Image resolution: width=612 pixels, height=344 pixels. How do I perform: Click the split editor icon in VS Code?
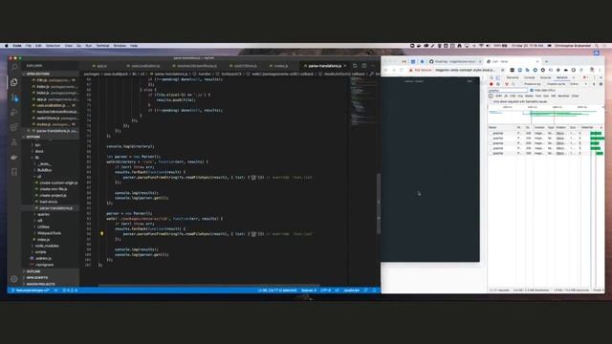click(364, 66)
